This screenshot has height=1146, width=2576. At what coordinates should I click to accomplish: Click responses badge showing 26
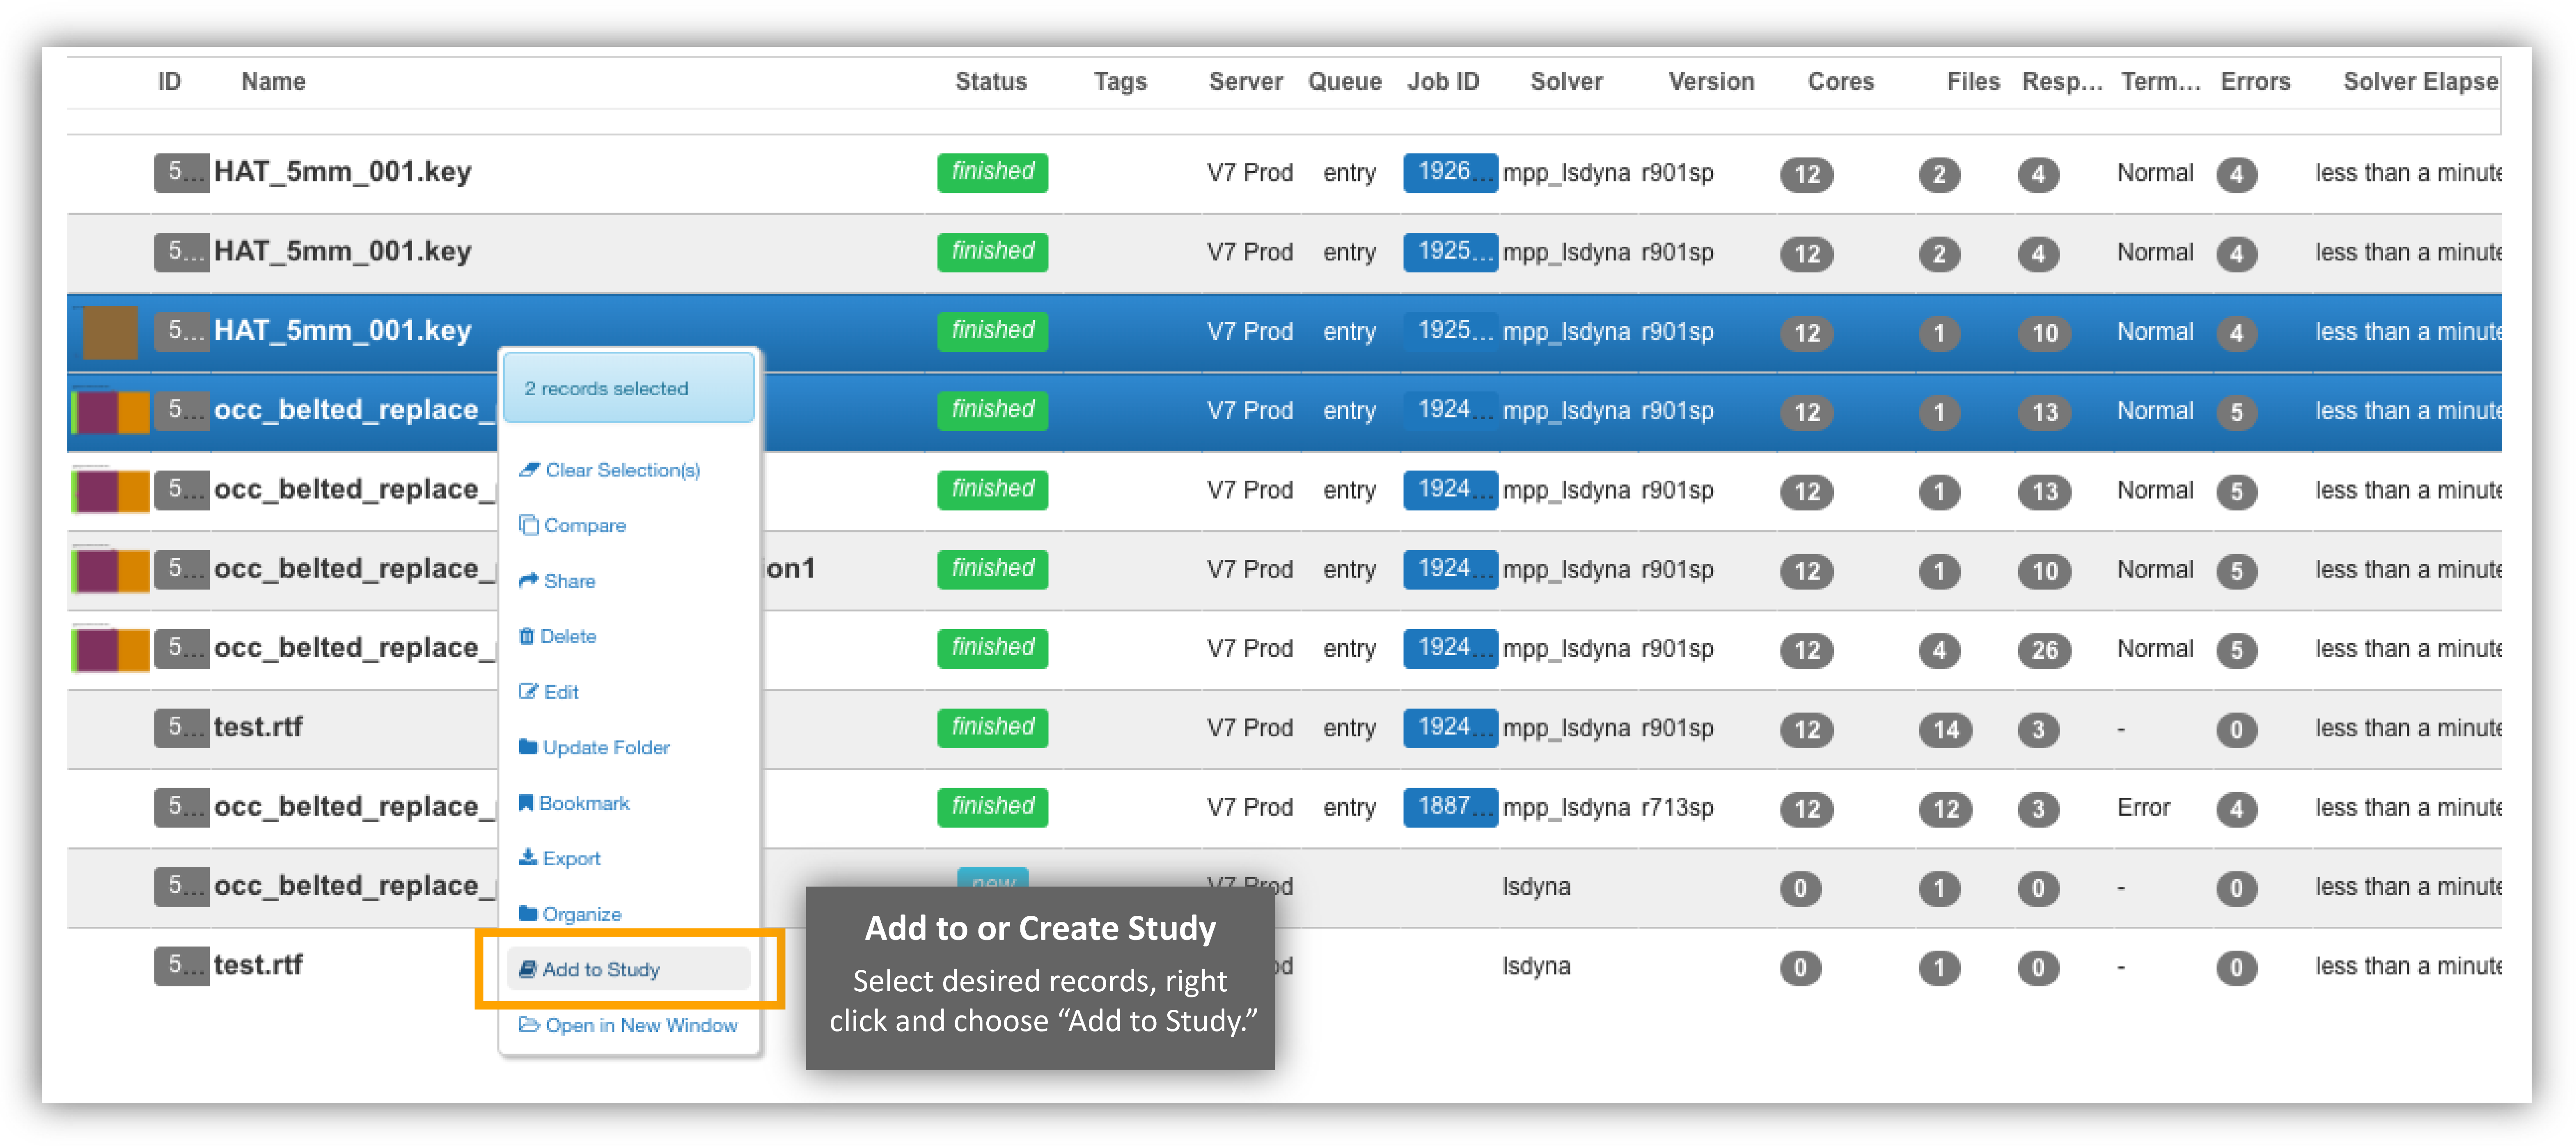2044,651
